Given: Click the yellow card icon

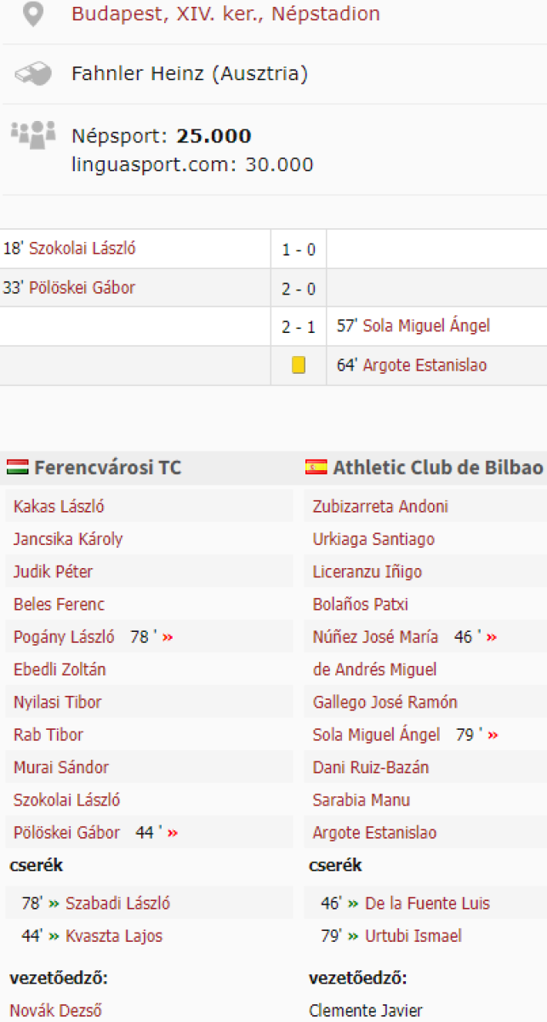Looking at the screenshot, I should [299, 365].
